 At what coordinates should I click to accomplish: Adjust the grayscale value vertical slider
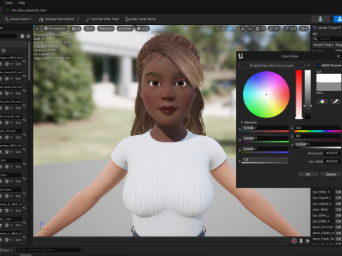pyautogui.click(x=308, y=95)
